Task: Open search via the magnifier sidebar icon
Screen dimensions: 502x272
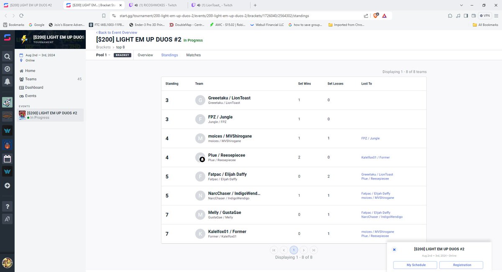Action: click(x=7, y=56)
